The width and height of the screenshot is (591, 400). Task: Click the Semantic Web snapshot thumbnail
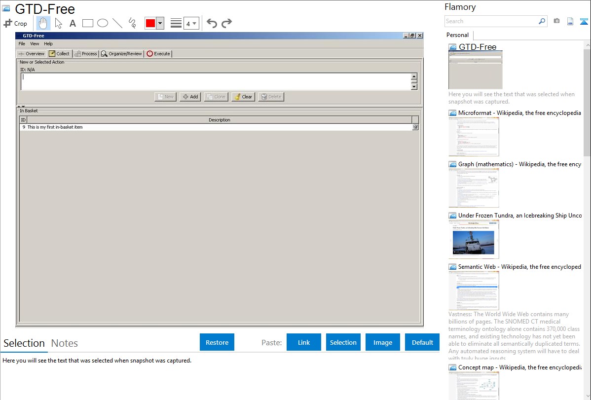[x=474, y=291]
